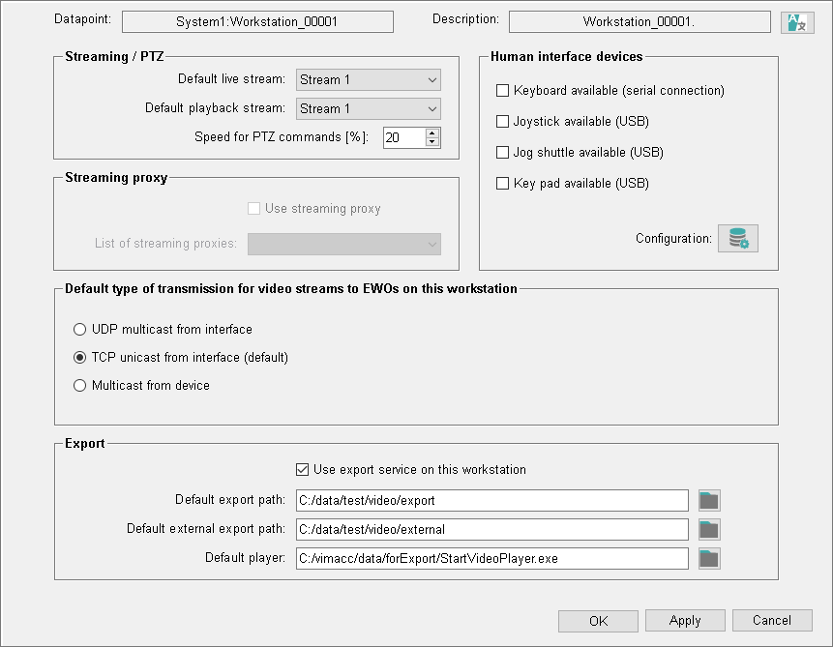Viewport: 833px width, 647px height.
Task: Click the translate description icon button
Action: tap(798, 22)
